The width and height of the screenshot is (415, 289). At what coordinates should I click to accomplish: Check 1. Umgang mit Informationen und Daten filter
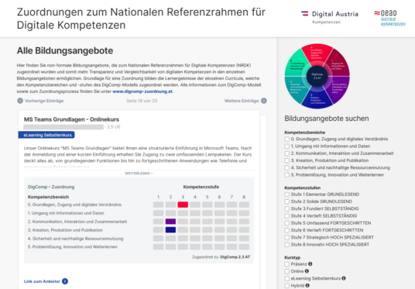coord(287,146)
